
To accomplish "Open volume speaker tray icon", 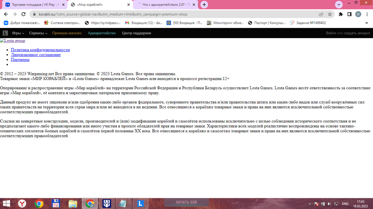I will point(330,204).
